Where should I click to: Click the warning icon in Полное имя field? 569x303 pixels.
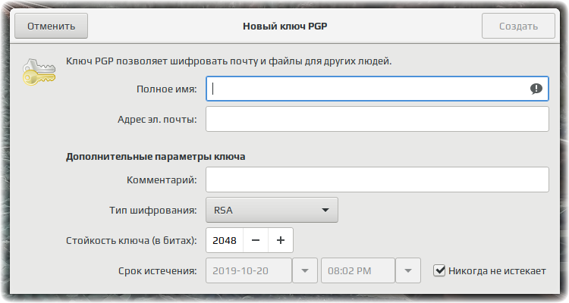(536, 89)
